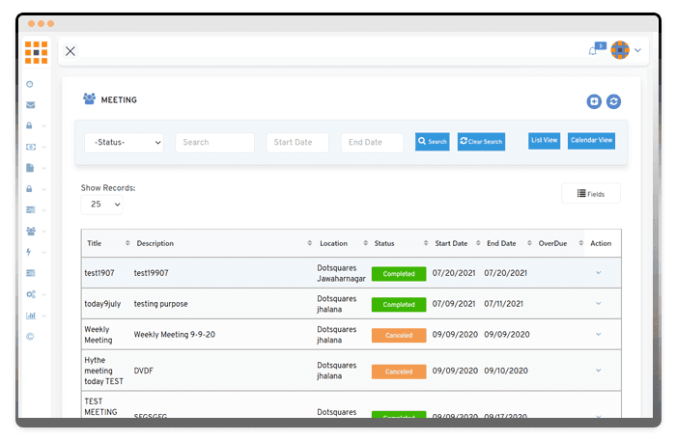Click the bar chart reports icon in sidebar

coord(31,316)
